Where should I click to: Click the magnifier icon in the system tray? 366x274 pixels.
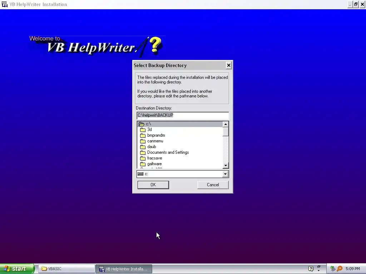340,269
